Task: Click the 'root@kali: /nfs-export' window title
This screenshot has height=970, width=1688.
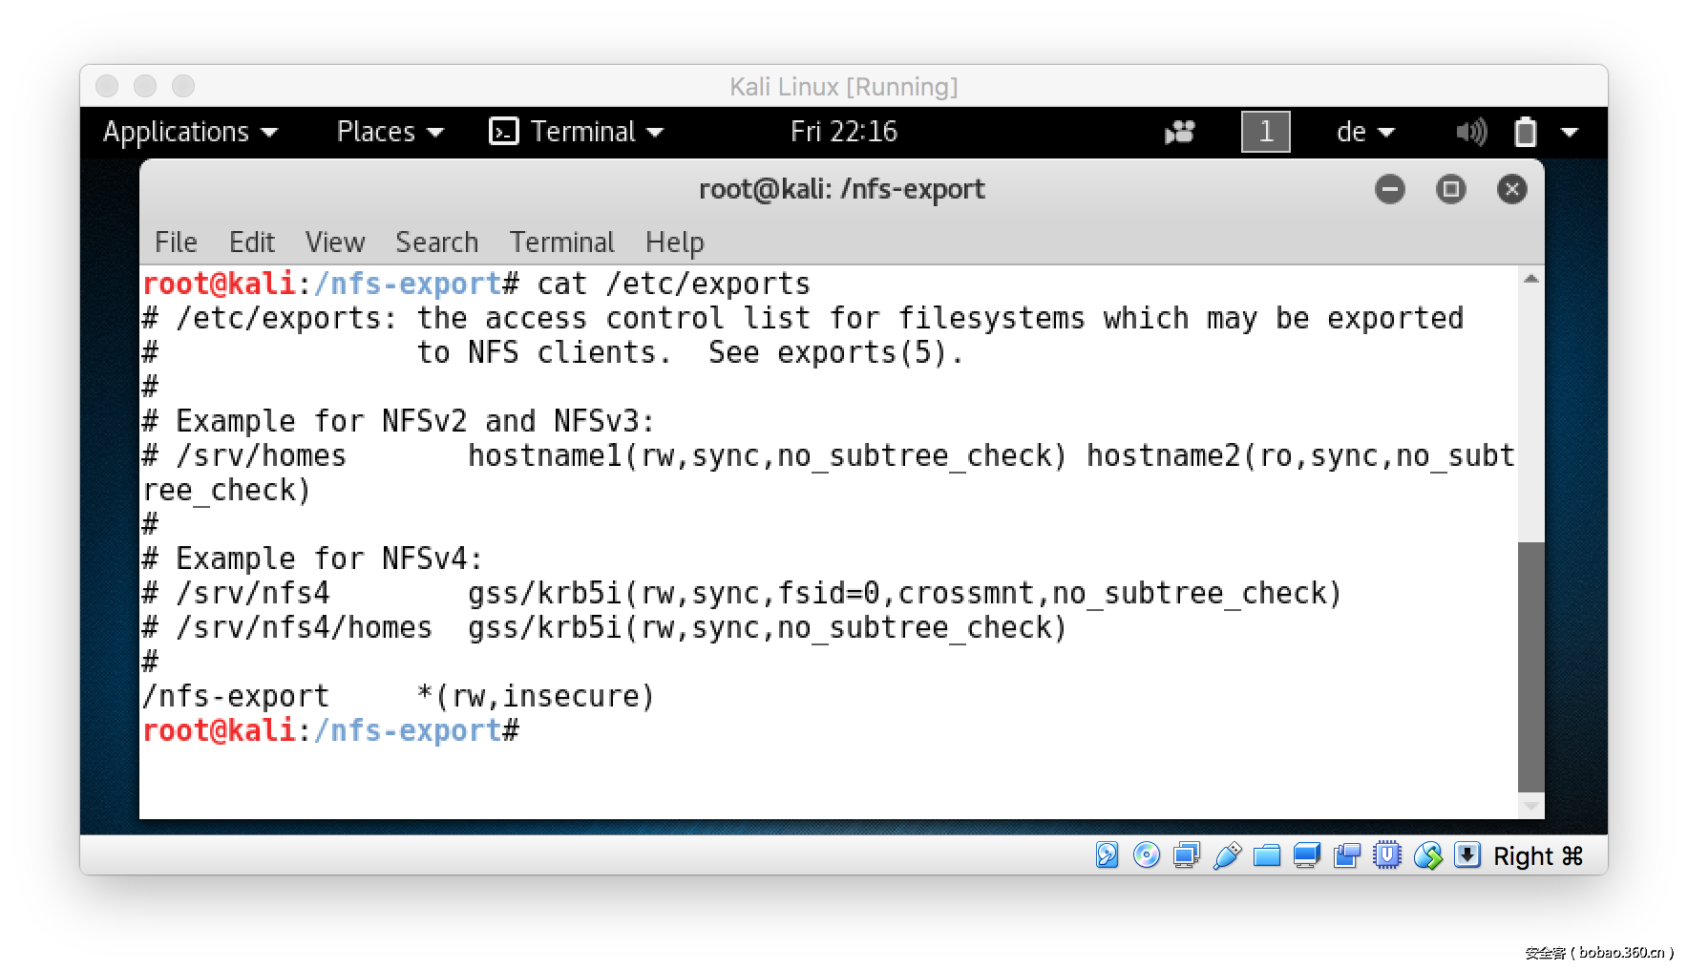Action: 842,189
